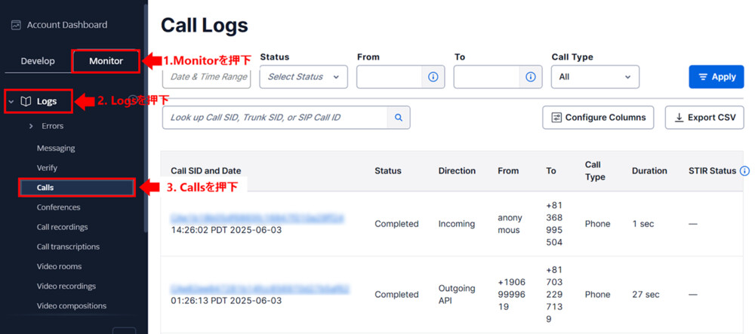
Task: Focus the Call SID lookup search box
Action: [x=275, y=118]
